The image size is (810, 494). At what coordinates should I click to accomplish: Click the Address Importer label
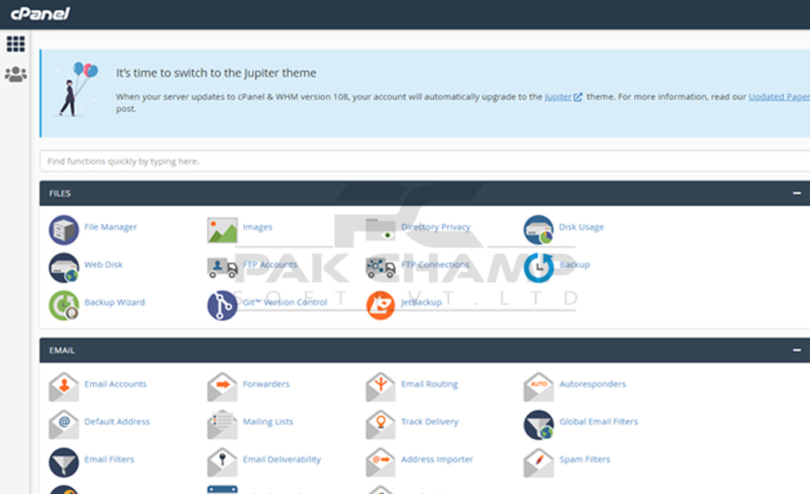tap(437, 459)
